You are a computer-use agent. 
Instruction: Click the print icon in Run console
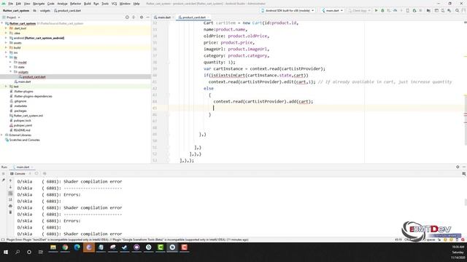click(10, 206)
